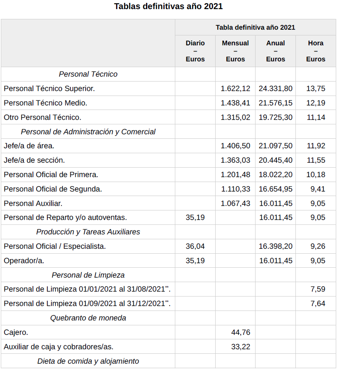Select the 'Personal Técnico' section heading

[88, 74]
